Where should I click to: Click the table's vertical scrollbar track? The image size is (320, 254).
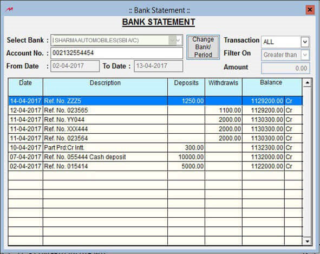307,162
